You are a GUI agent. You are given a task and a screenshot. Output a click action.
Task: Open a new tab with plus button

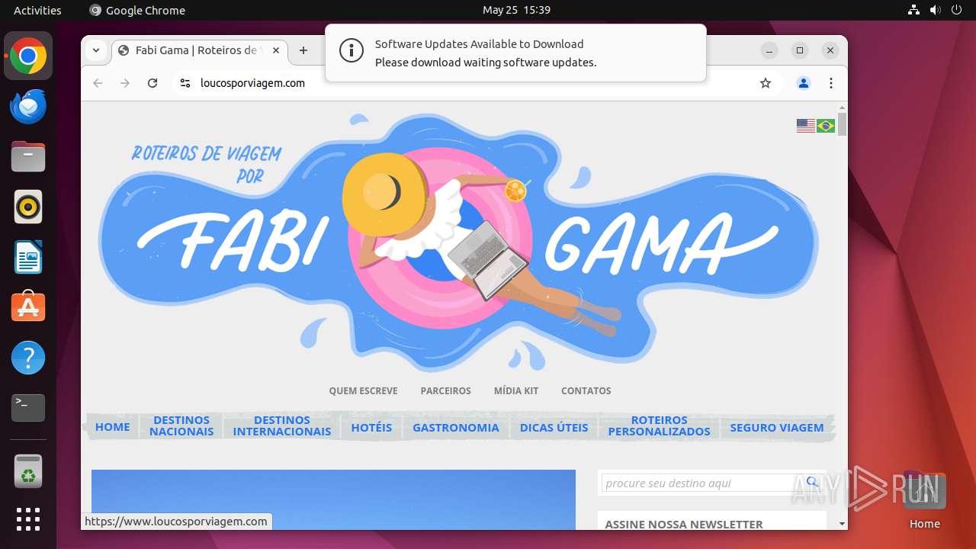303,50
